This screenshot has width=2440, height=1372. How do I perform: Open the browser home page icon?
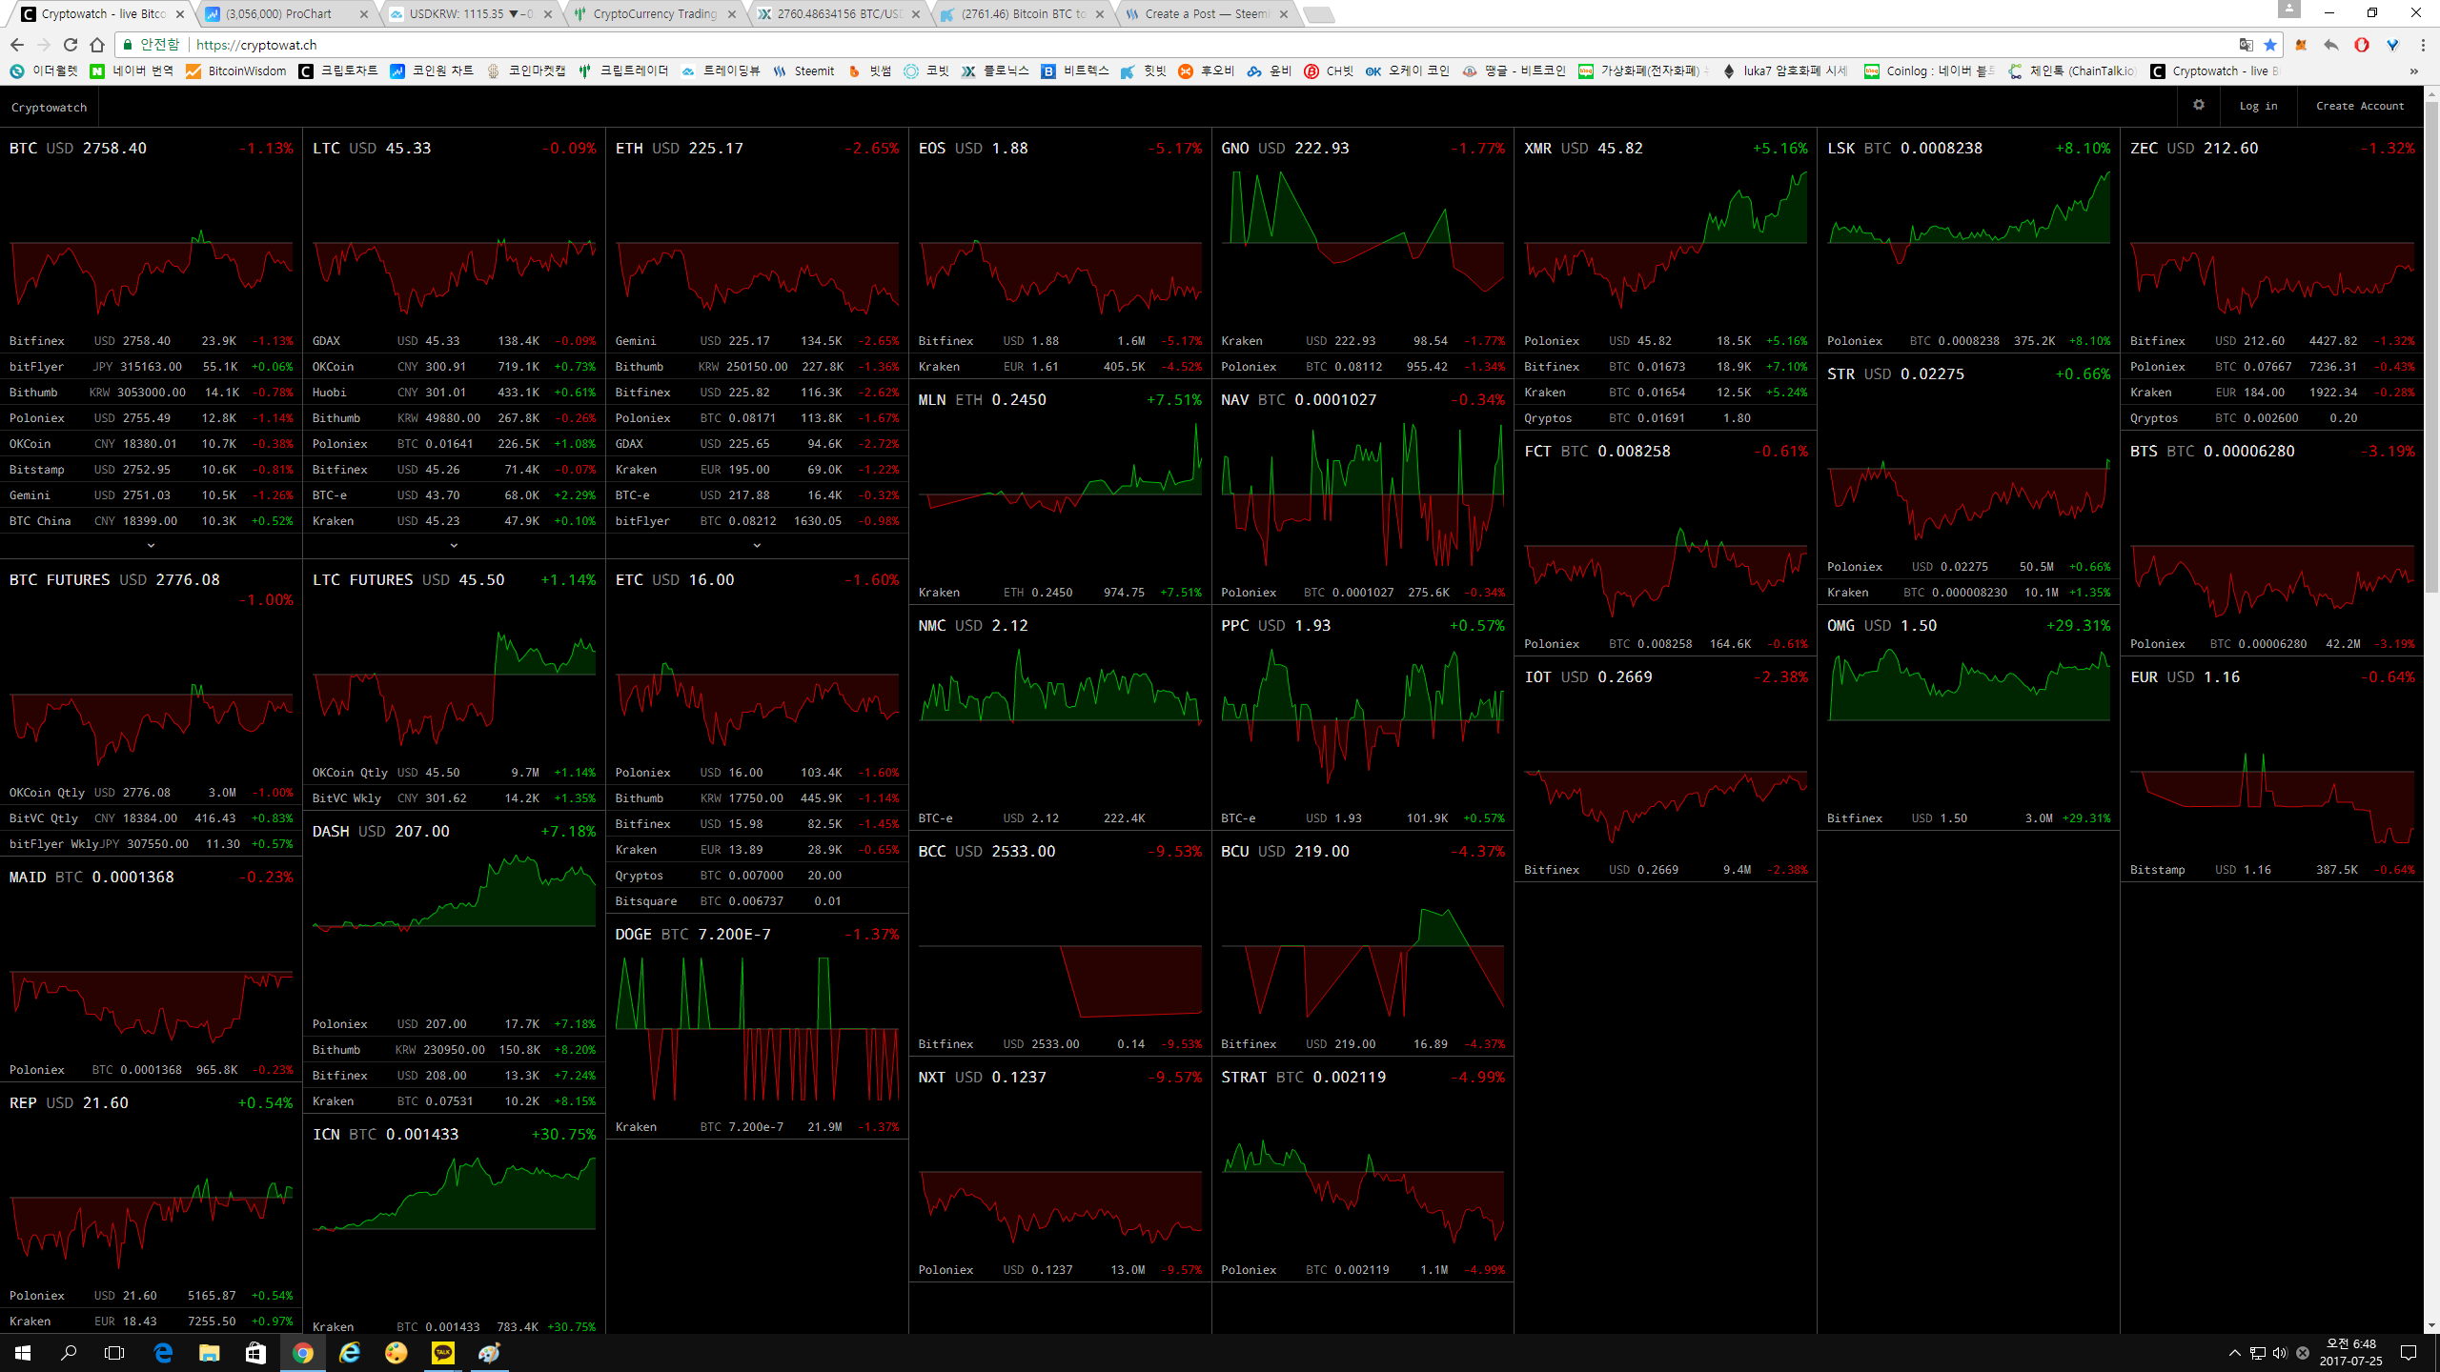pyautogui.click(x=97, y=45)
